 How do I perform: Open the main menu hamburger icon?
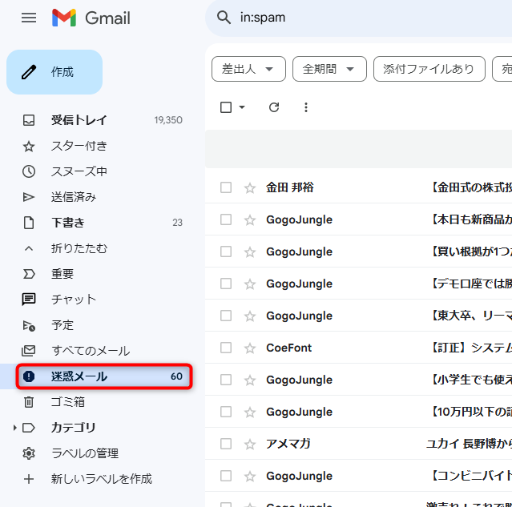point(29,18)
